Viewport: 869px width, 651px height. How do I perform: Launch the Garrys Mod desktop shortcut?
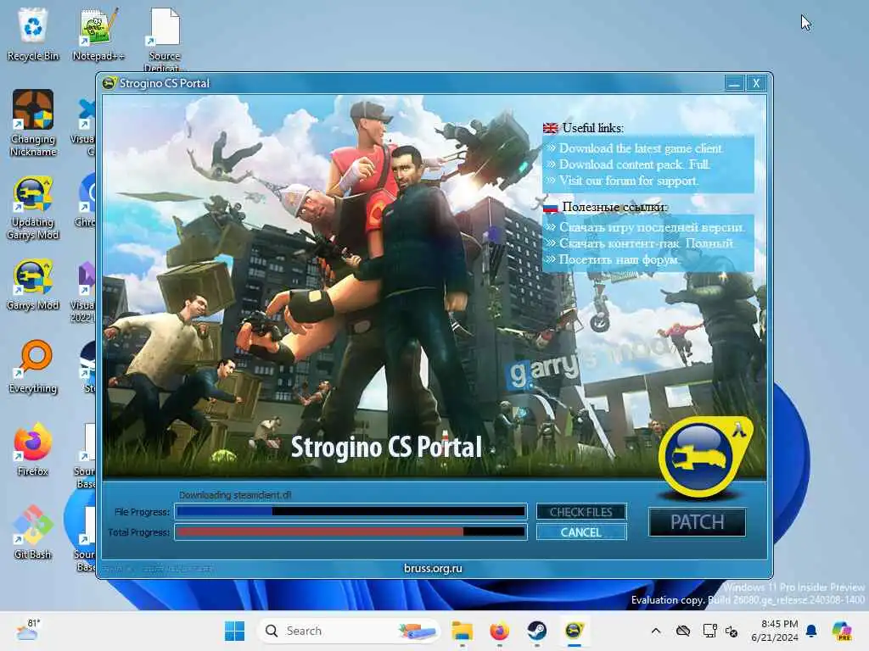click(x=33, y=285)
